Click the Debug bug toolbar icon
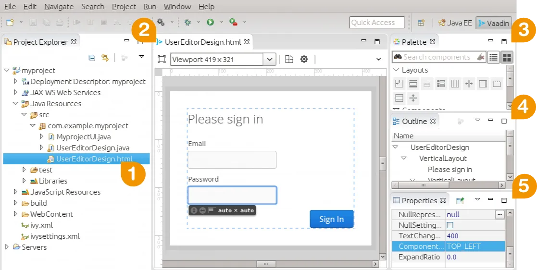537x270 pixels. [187, 22]
